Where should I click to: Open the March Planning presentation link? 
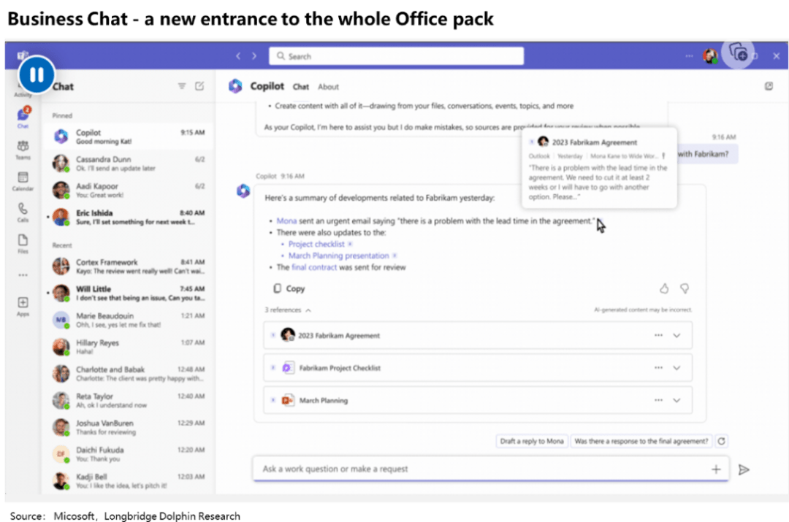[339, 256]
